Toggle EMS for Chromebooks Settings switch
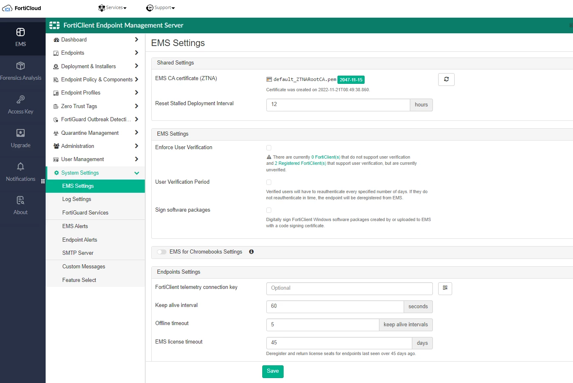The width and height of the screenshot is (573, 383). 162,252
